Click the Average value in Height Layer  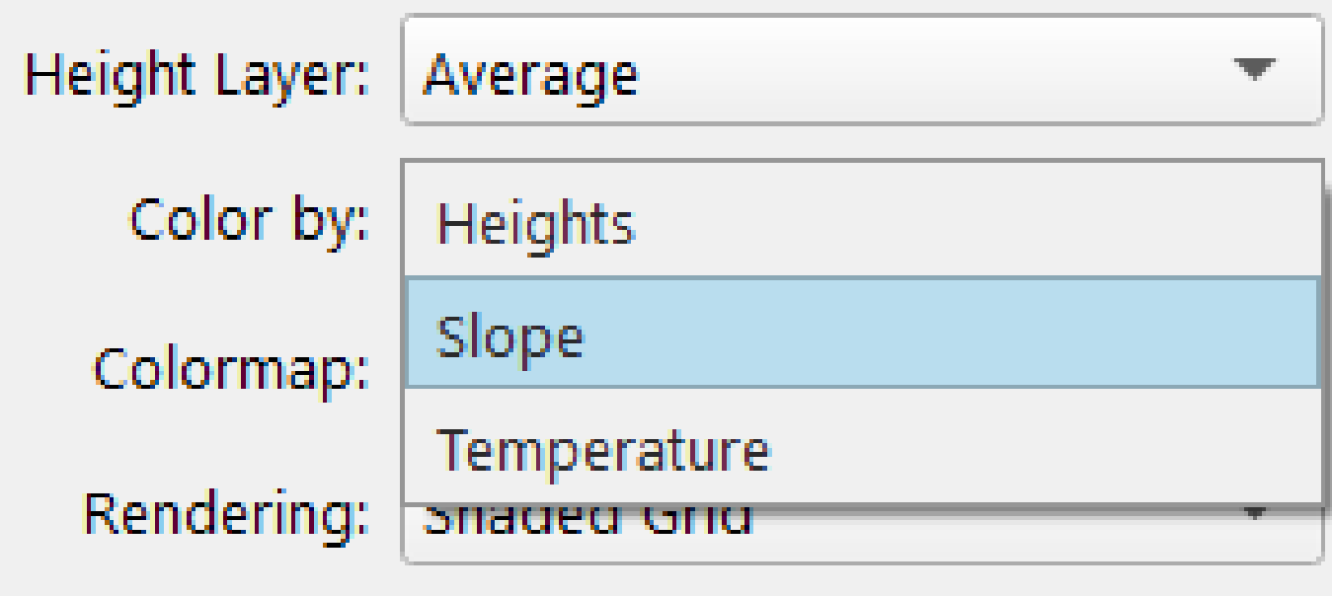pos(529,74)
